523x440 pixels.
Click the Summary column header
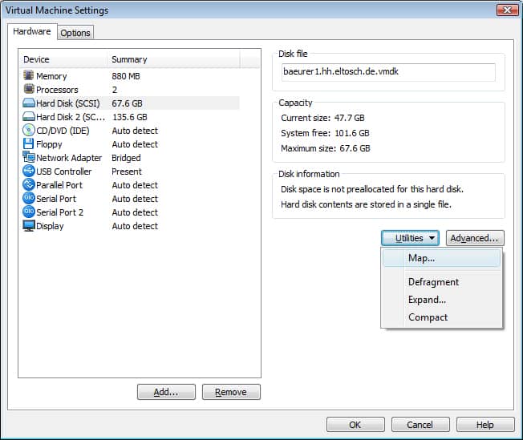(x=173, y=59)
